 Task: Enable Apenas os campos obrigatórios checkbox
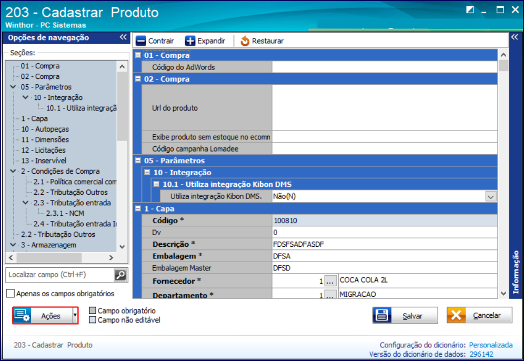point(11,294)
